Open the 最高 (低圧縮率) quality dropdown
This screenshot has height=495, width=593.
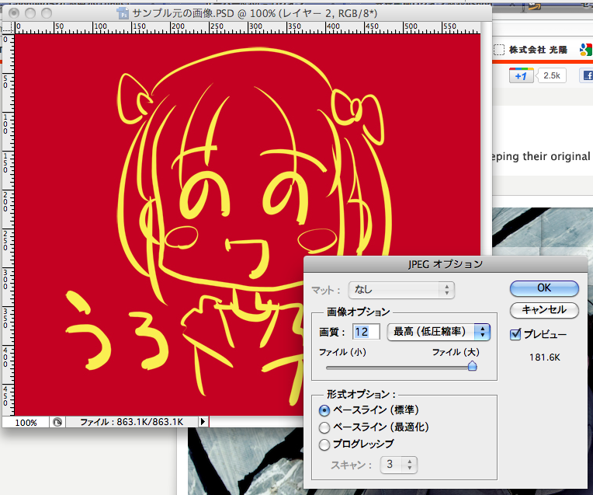[439, 332]
